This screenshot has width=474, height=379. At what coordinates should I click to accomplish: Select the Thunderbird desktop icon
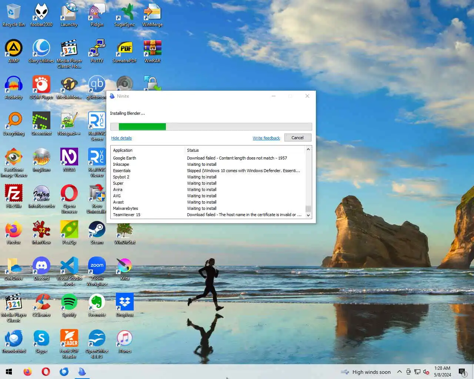14,341
